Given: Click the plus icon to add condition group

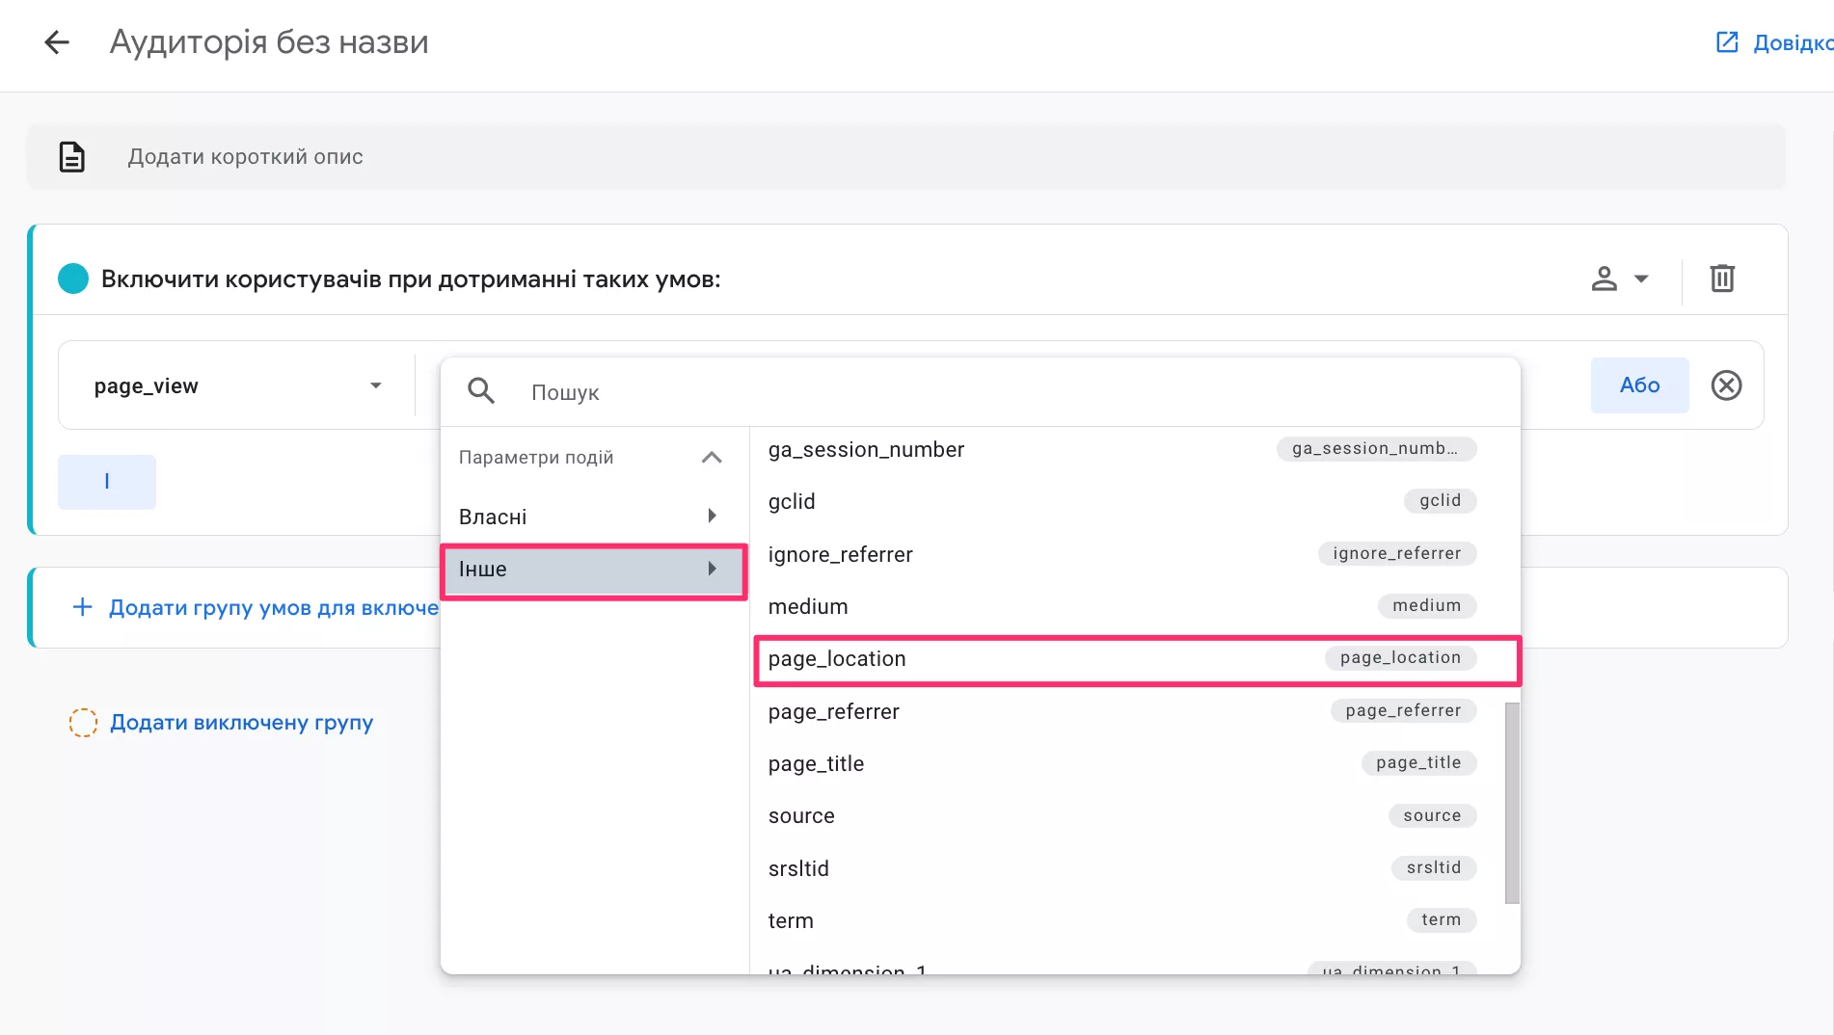Looking at the screenshot, I should click(83, 607).
